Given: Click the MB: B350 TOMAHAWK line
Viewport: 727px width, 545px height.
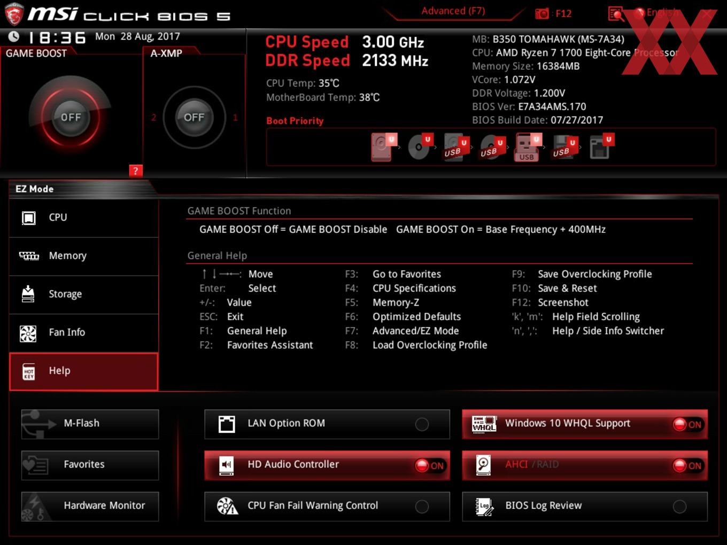Looking at the screenshot, I should (548, 39).
